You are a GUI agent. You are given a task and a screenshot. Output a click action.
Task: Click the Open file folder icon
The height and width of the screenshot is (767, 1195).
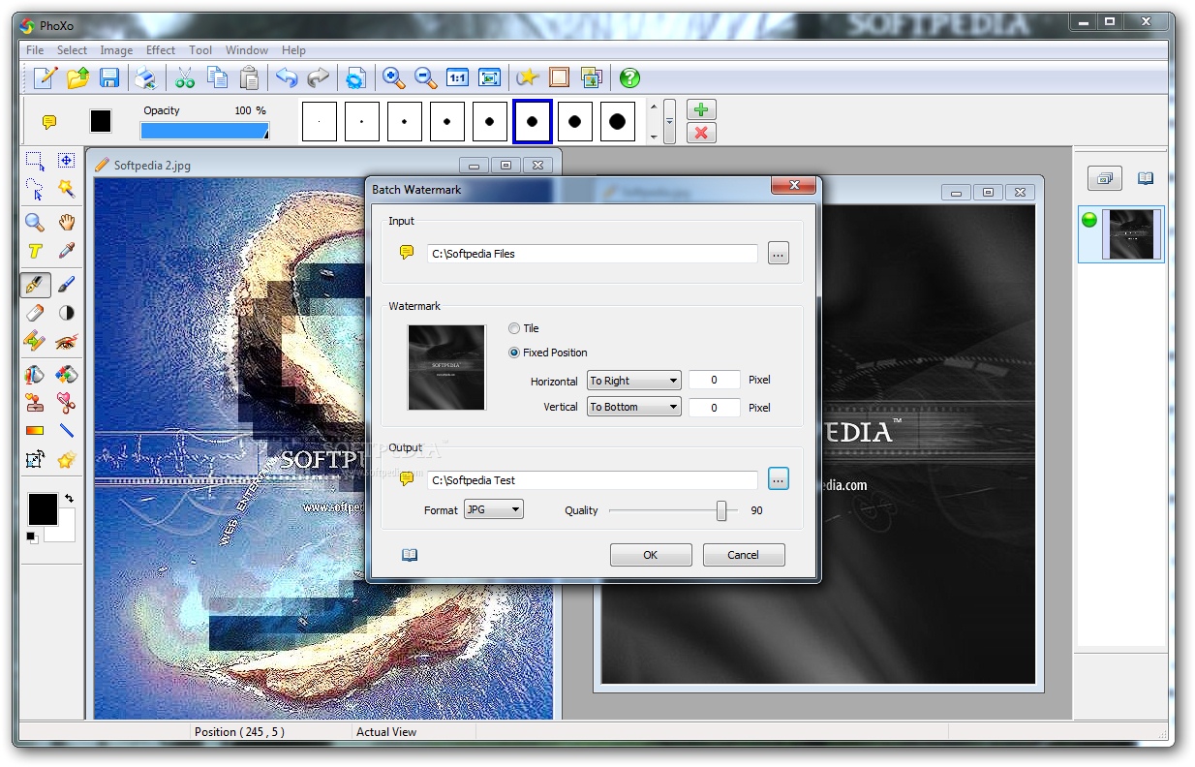click(78, 78)
